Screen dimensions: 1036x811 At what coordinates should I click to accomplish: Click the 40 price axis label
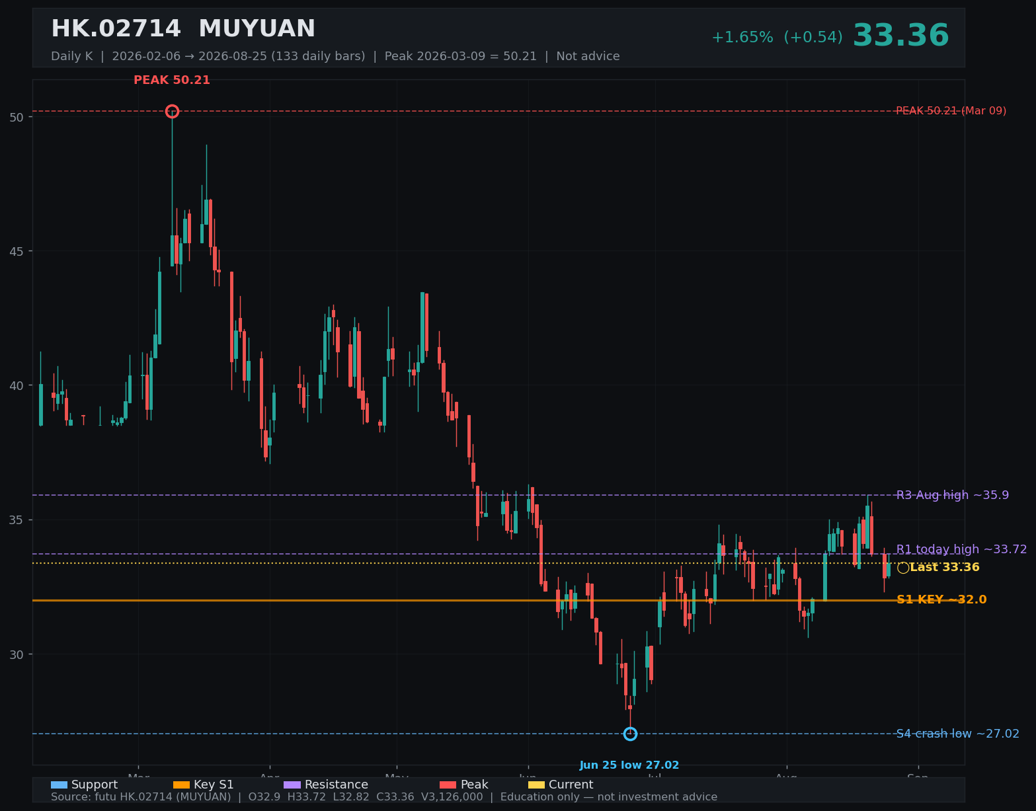(17, 385)
